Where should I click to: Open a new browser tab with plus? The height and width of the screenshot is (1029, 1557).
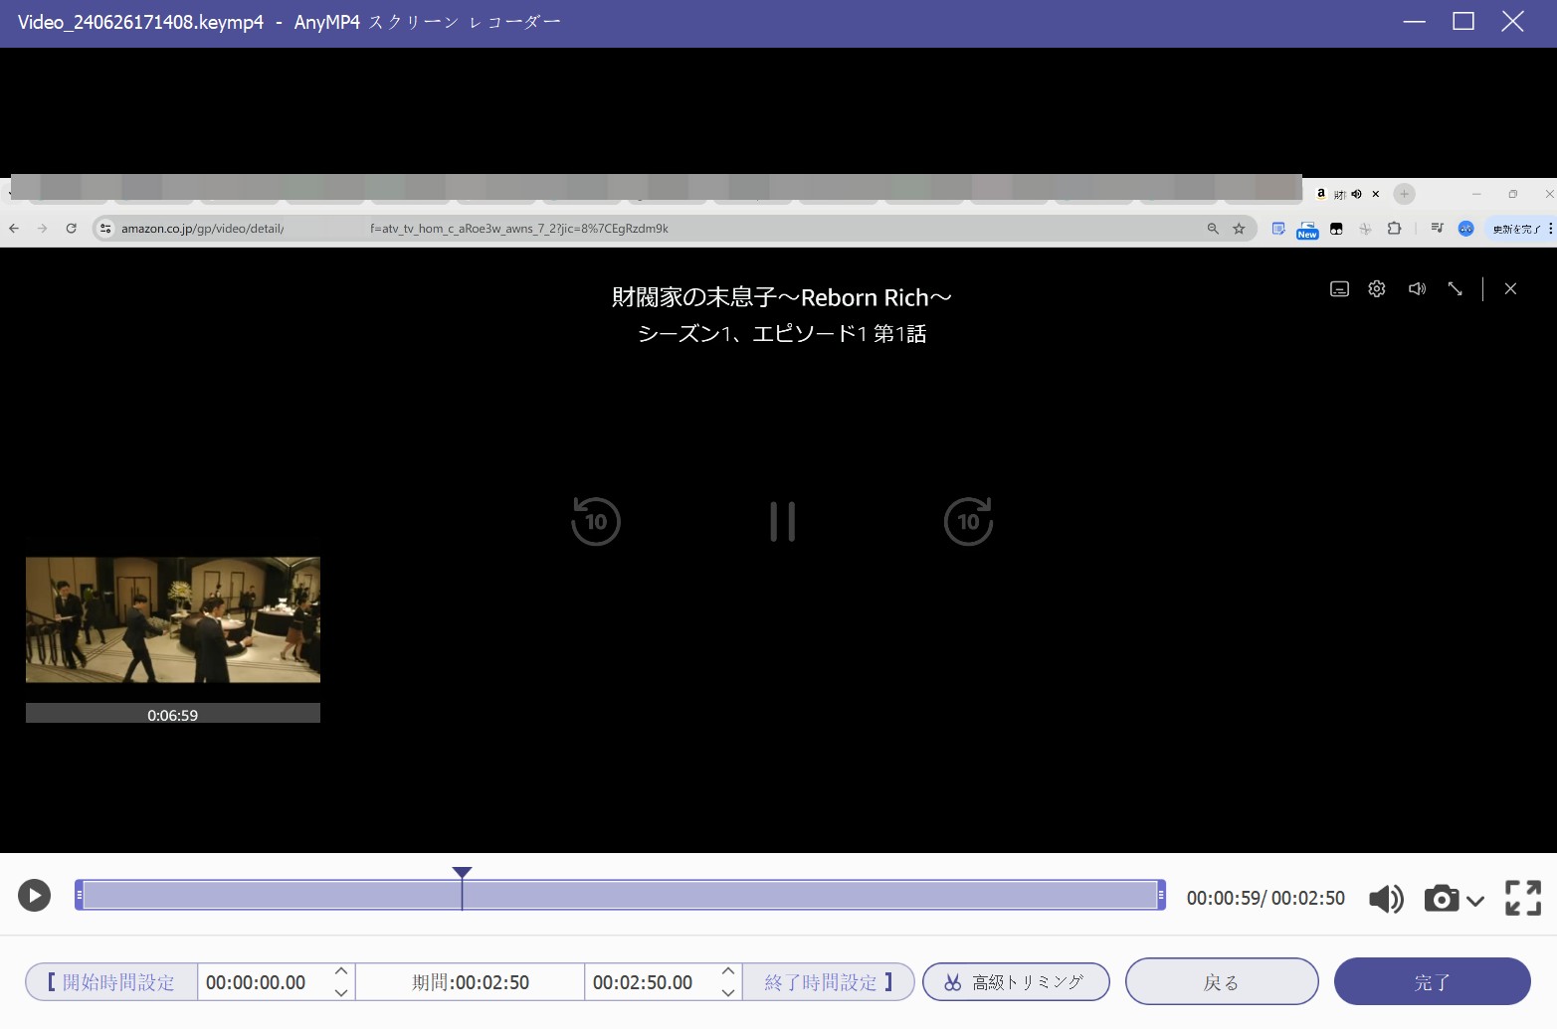pyautogui.click(x=1404, y=194)
